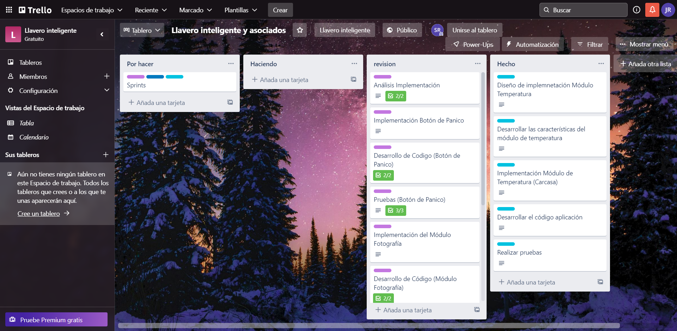Expand the Configuración section
The image size is (677, 331).
107,90
